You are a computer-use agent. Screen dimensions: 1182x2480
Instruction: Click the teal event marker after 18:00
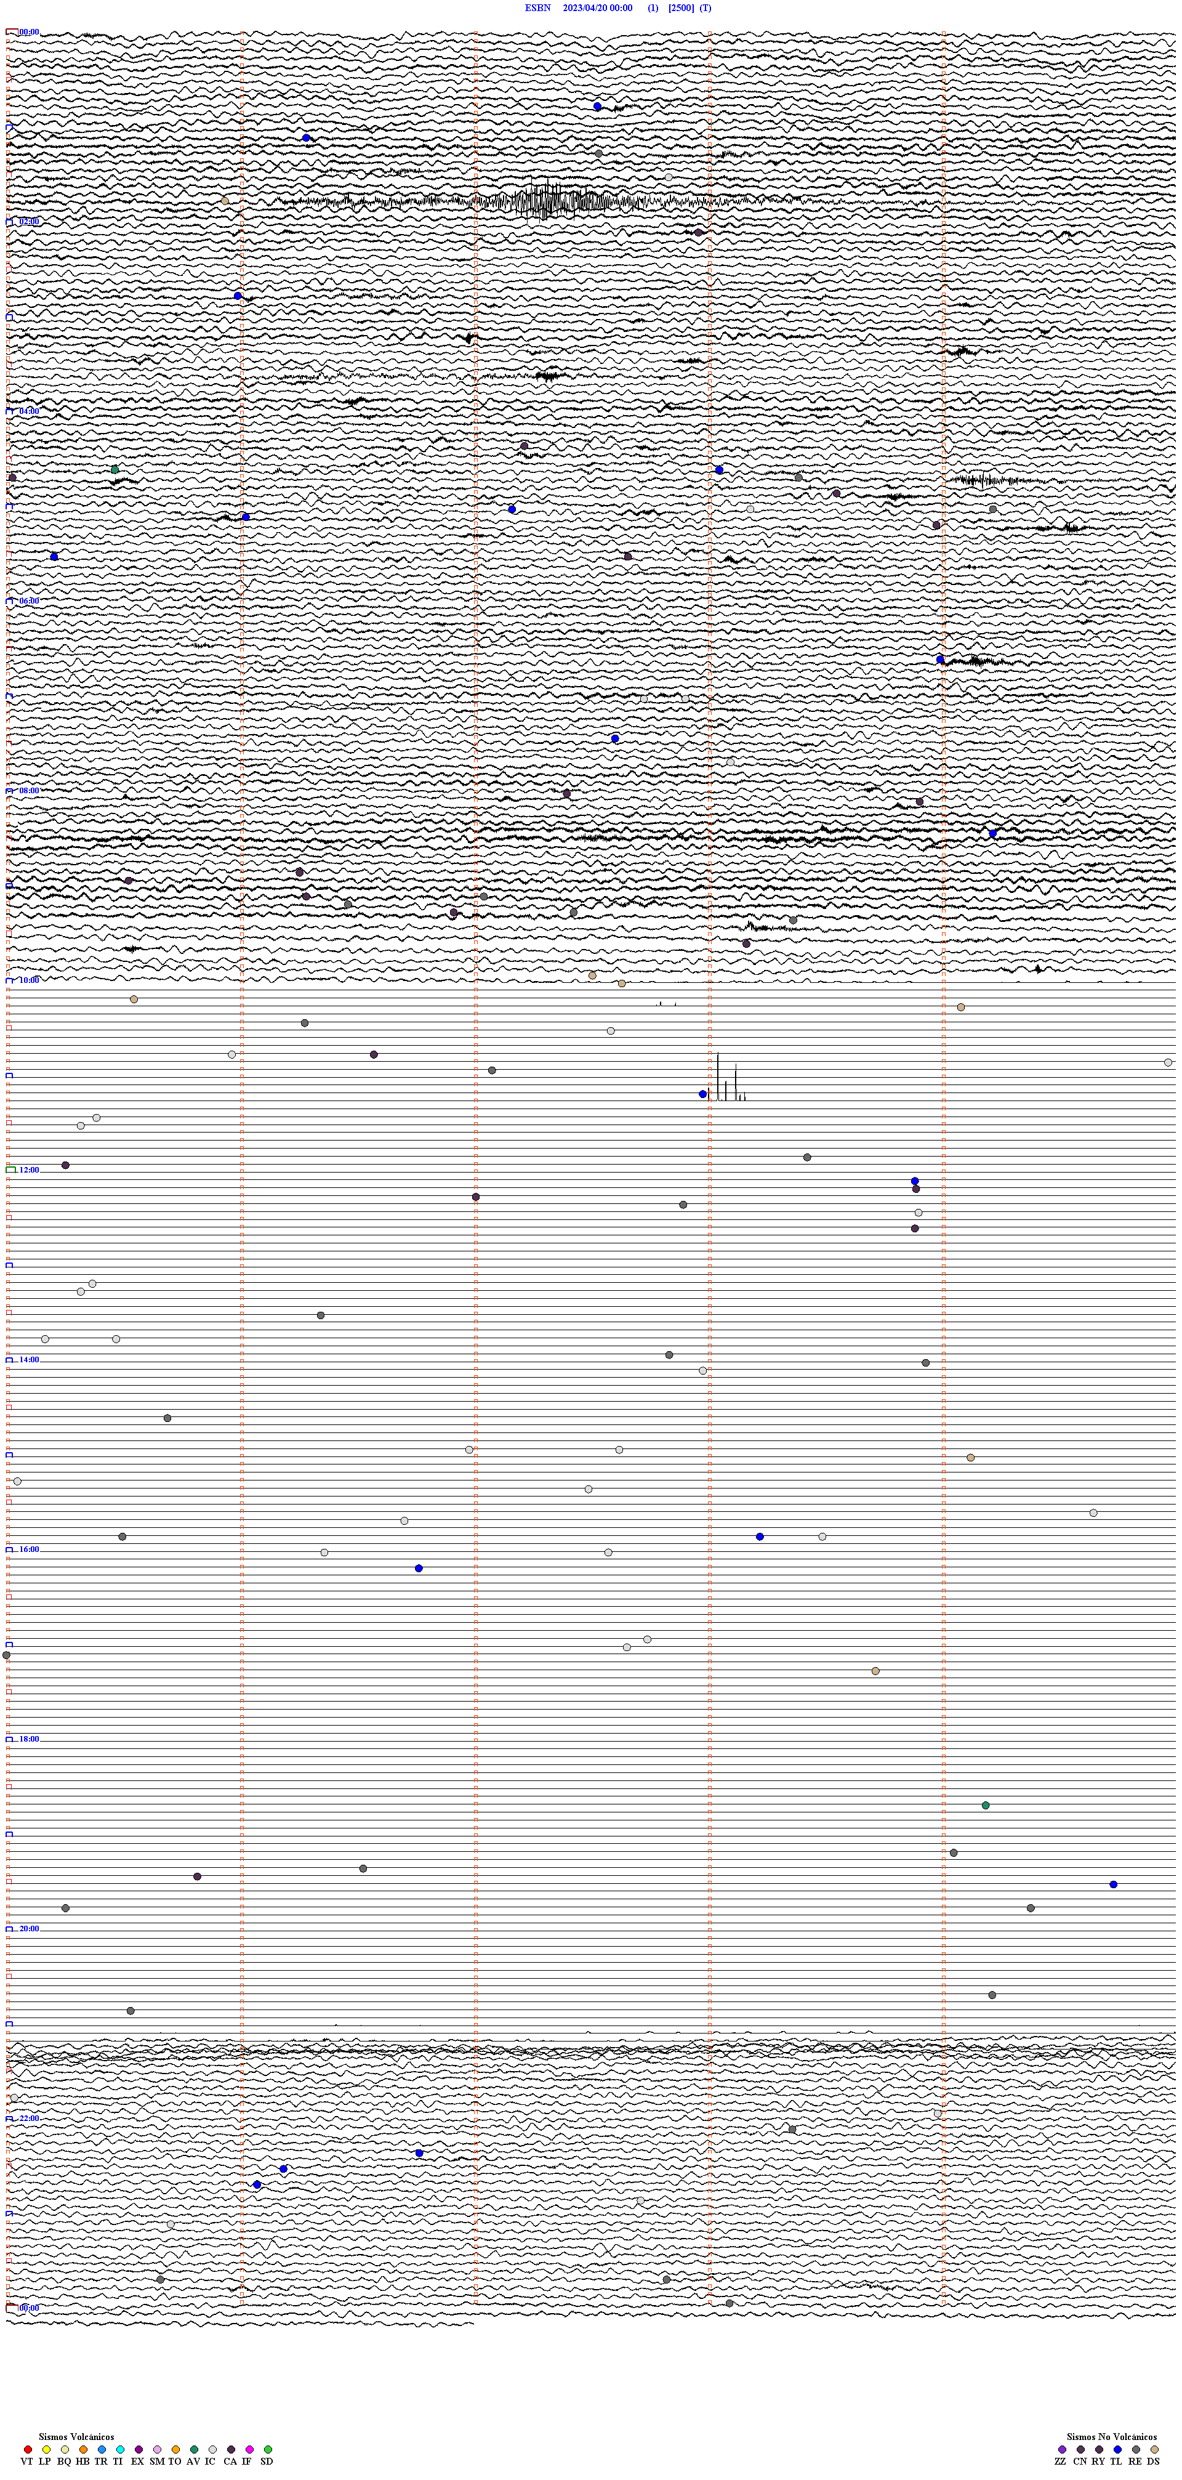tap(984, 1805)
